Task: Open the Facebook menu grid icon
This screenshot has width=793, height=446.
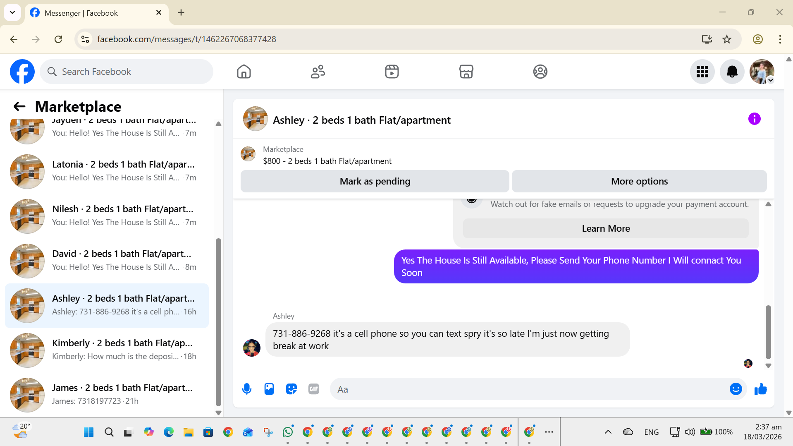Action: pyautogui.click(x=702, y=72)
